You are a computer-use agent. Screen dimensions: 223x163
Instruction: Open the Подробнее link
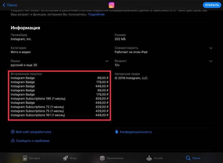click(96, 14)
